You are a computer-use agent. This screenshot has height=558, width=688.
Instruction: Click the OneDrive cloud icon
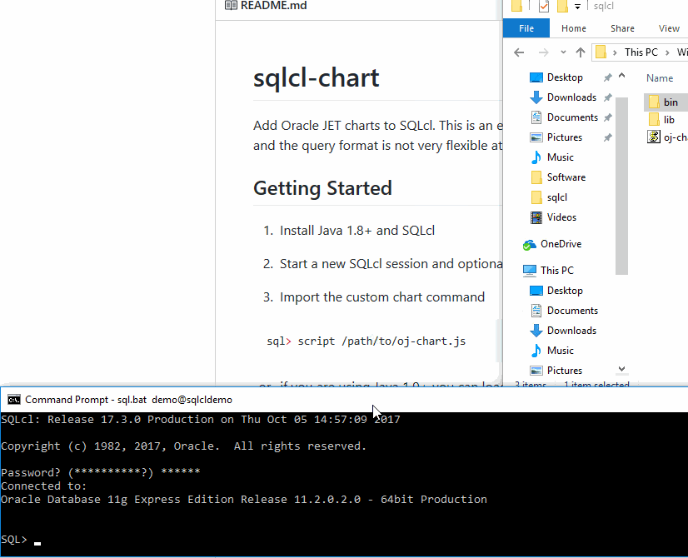pyautogui.click(x=529, y=245)
